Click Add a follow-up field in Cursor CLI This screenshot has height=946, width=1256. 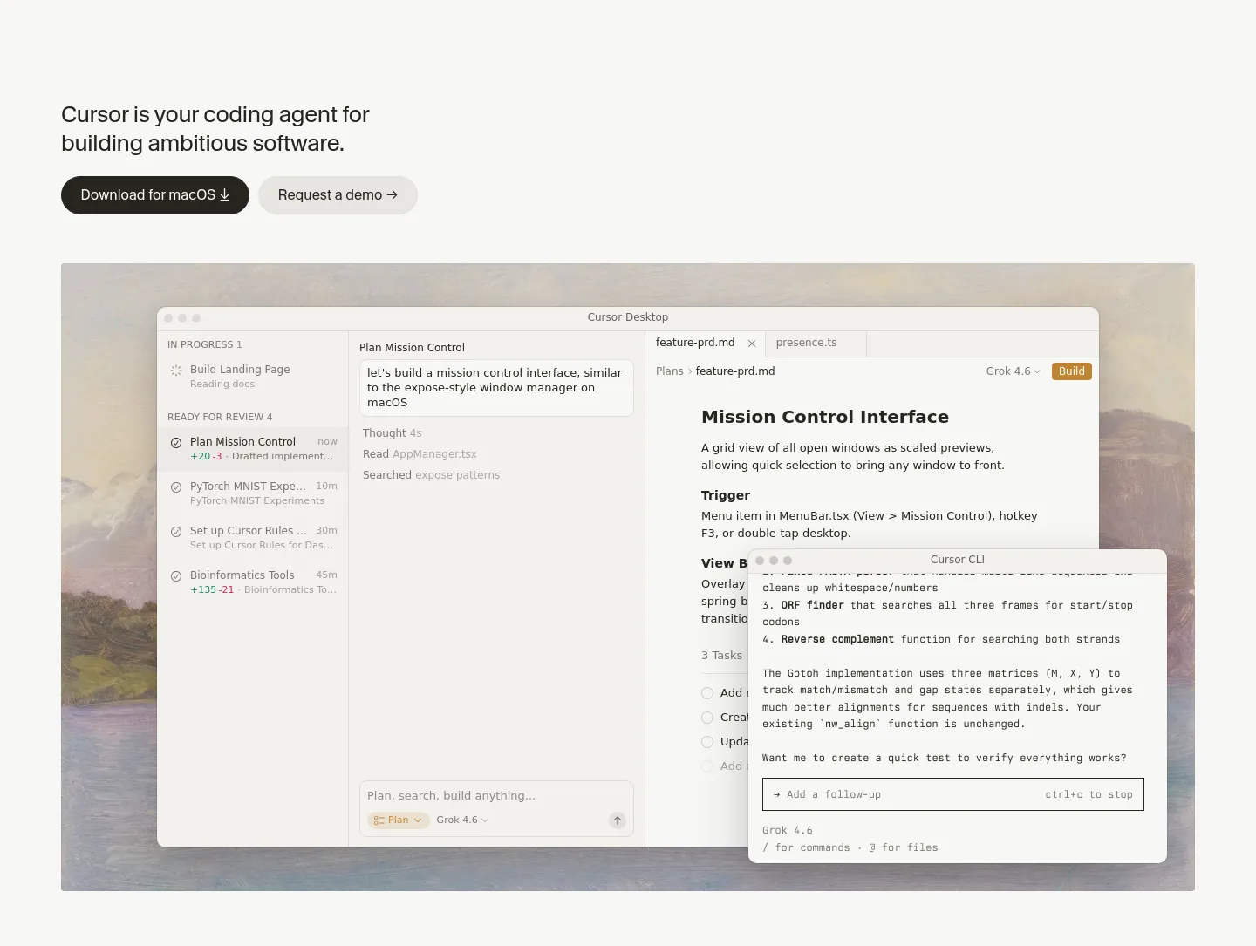952,794
